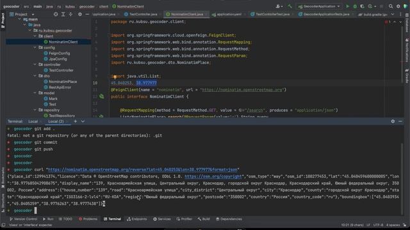
Task: Collapse the dto package folder
Action: point(35,76)
